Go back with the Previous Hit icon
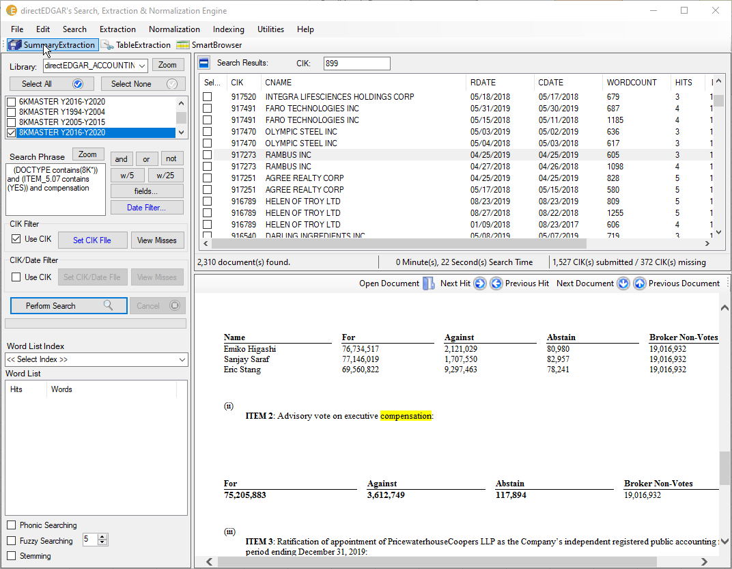The width and height of the screenshot is (732, 569). (496, 283)
